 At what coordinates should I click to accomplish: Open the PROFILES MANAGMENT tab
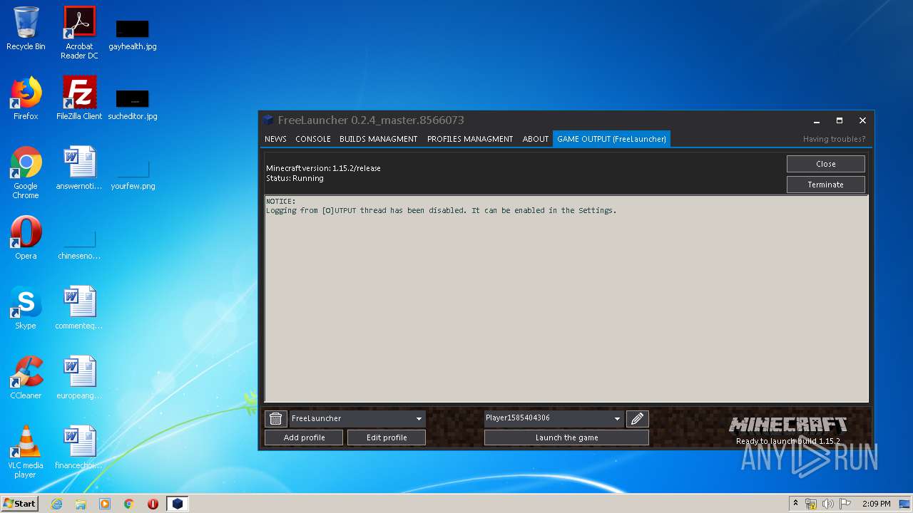(470, 139)
